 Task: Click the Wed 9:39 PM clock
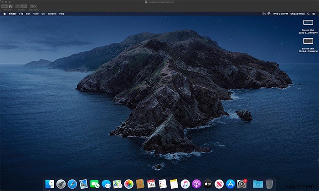pyautogui.click(x=280, y=14)
